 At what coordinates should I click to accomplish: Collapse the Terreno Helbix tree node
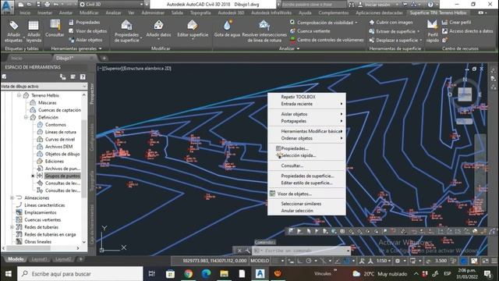[x=19, y=95]
